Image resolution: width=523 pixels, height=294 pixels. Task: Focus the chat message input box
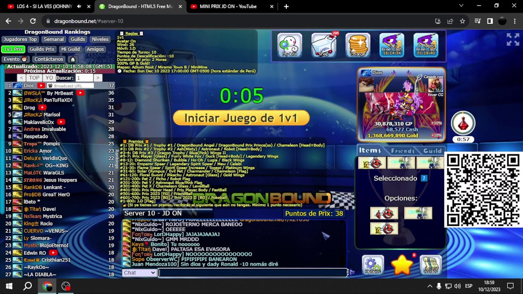coord(253,273)
